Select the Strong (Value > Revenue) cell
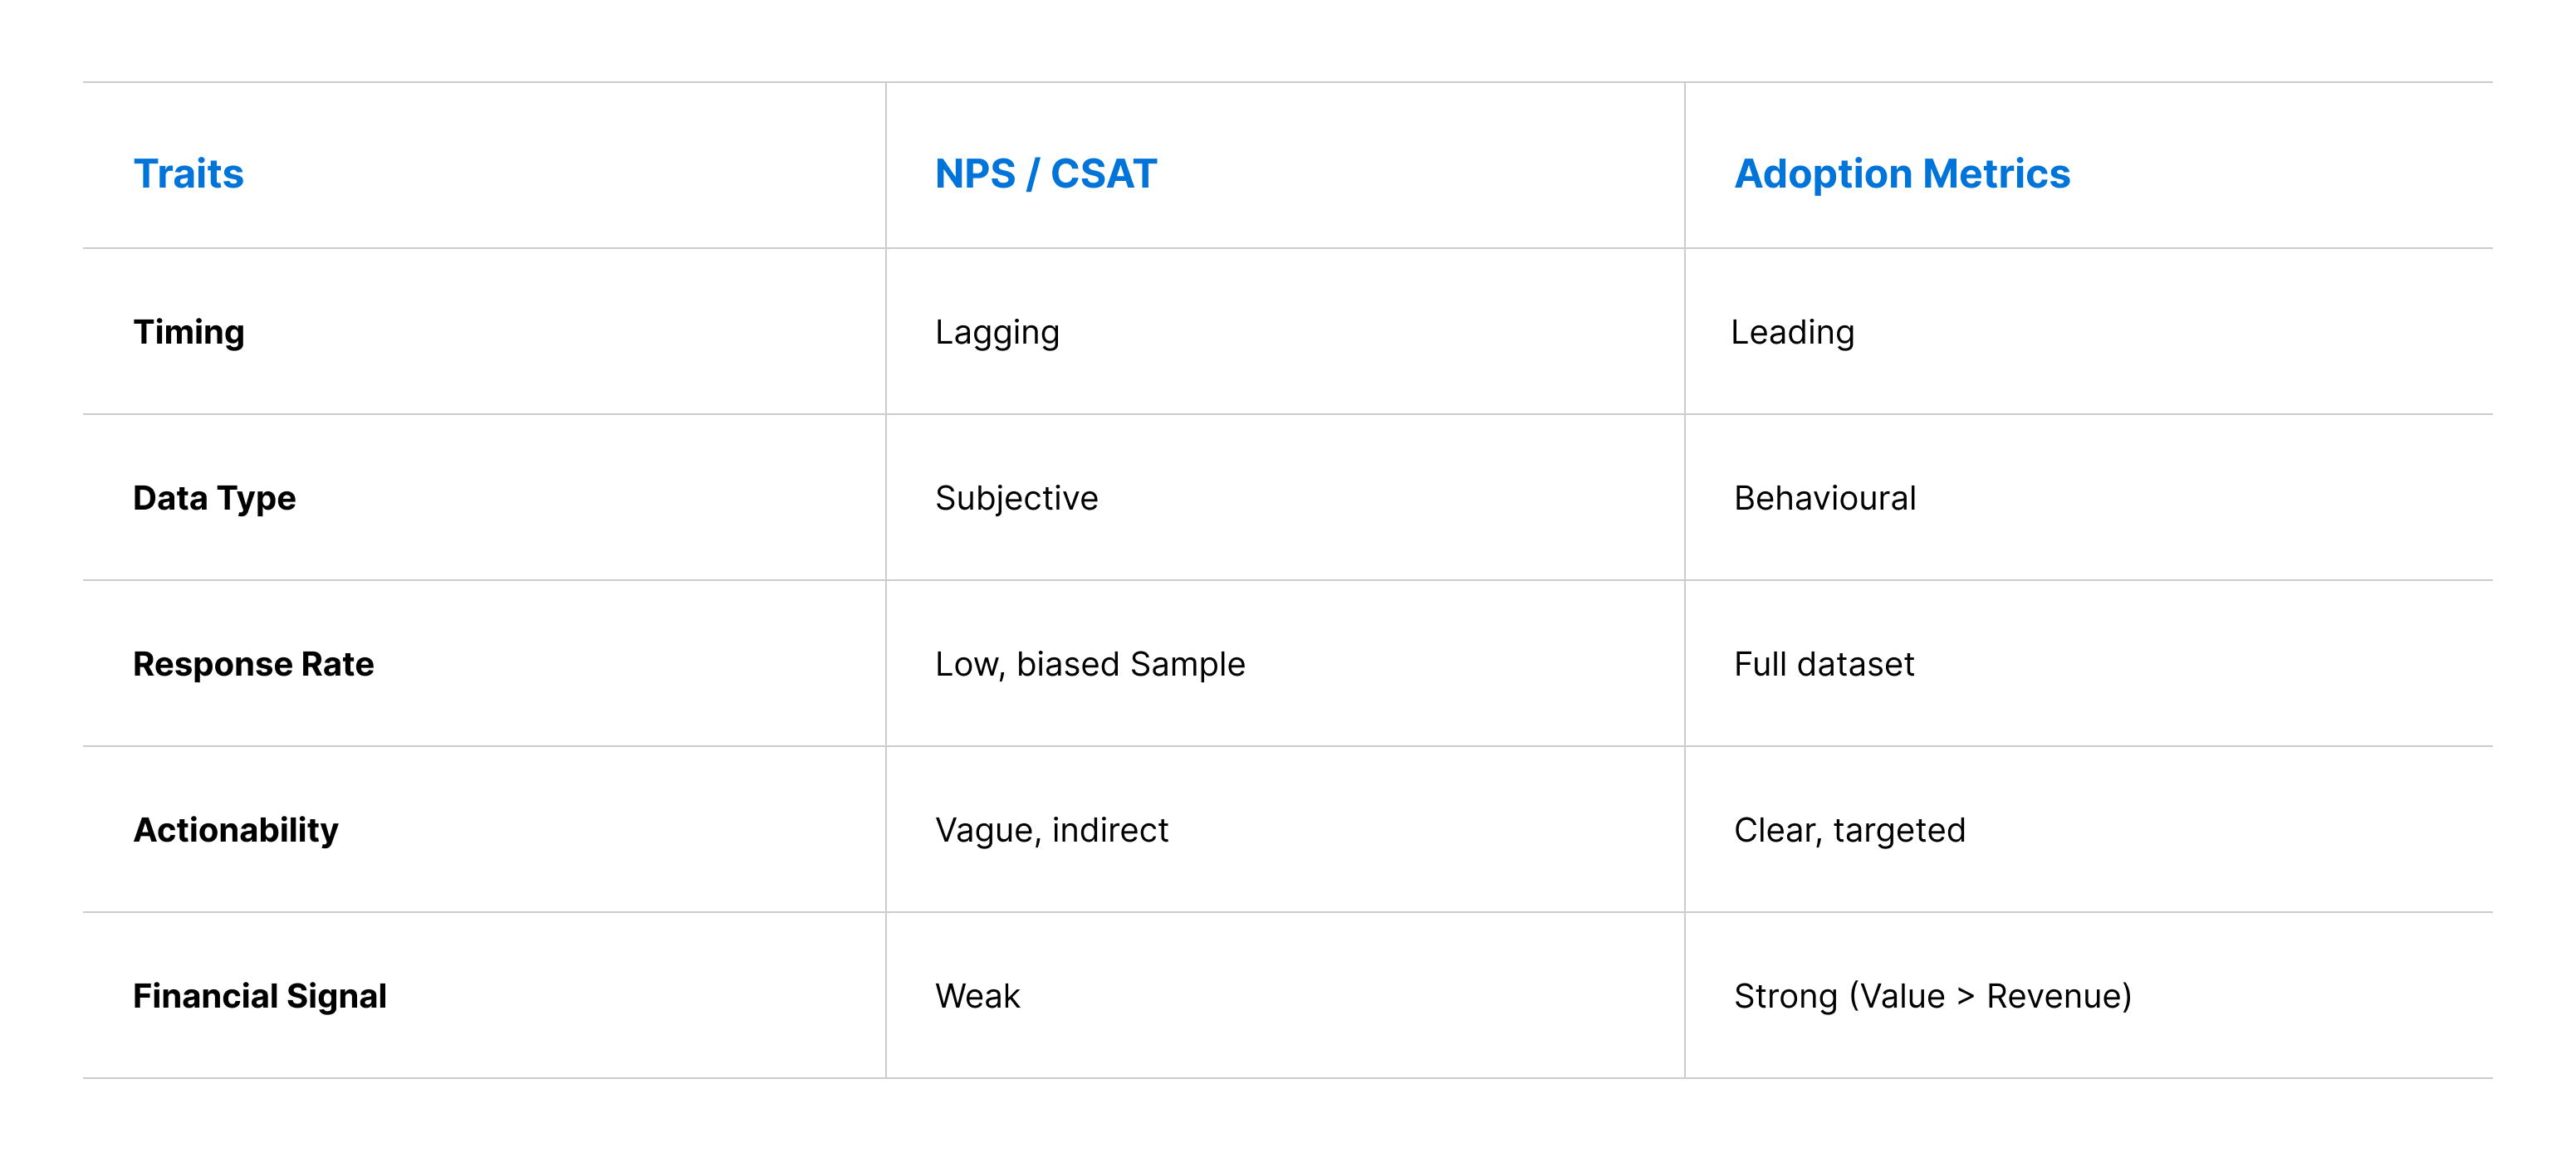Viewport: 2576px width, 1162px height. [1932, 996]
